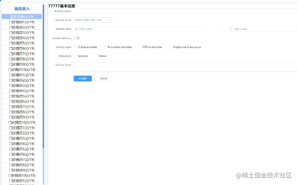Click inside the Activity form text area
Screen dimensions: 298x185
click(x=186, y=67)
